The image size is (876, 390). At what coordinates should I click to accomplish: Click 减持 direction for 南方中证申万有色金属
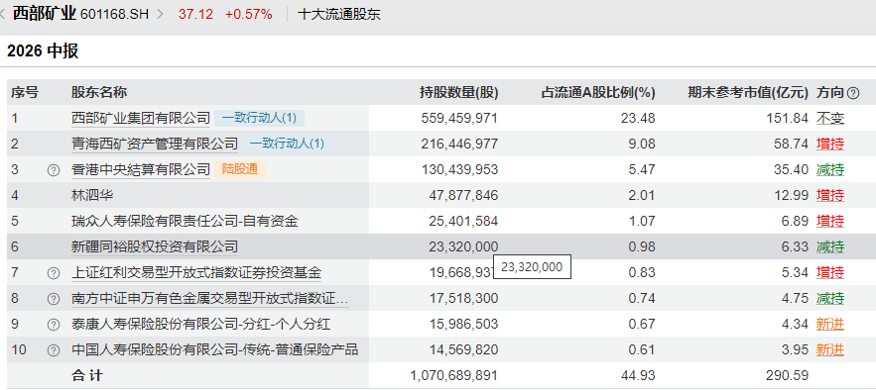[829, 299]
